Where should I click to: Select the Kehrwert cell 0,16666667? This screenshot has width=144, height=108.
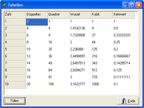[124, 57]
